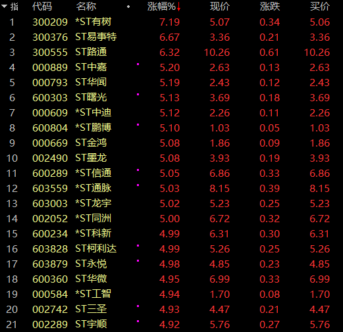Click the small dot icon after 名称 header
Image resolution: width=343 pixels, height=332 pixels.
128,7
